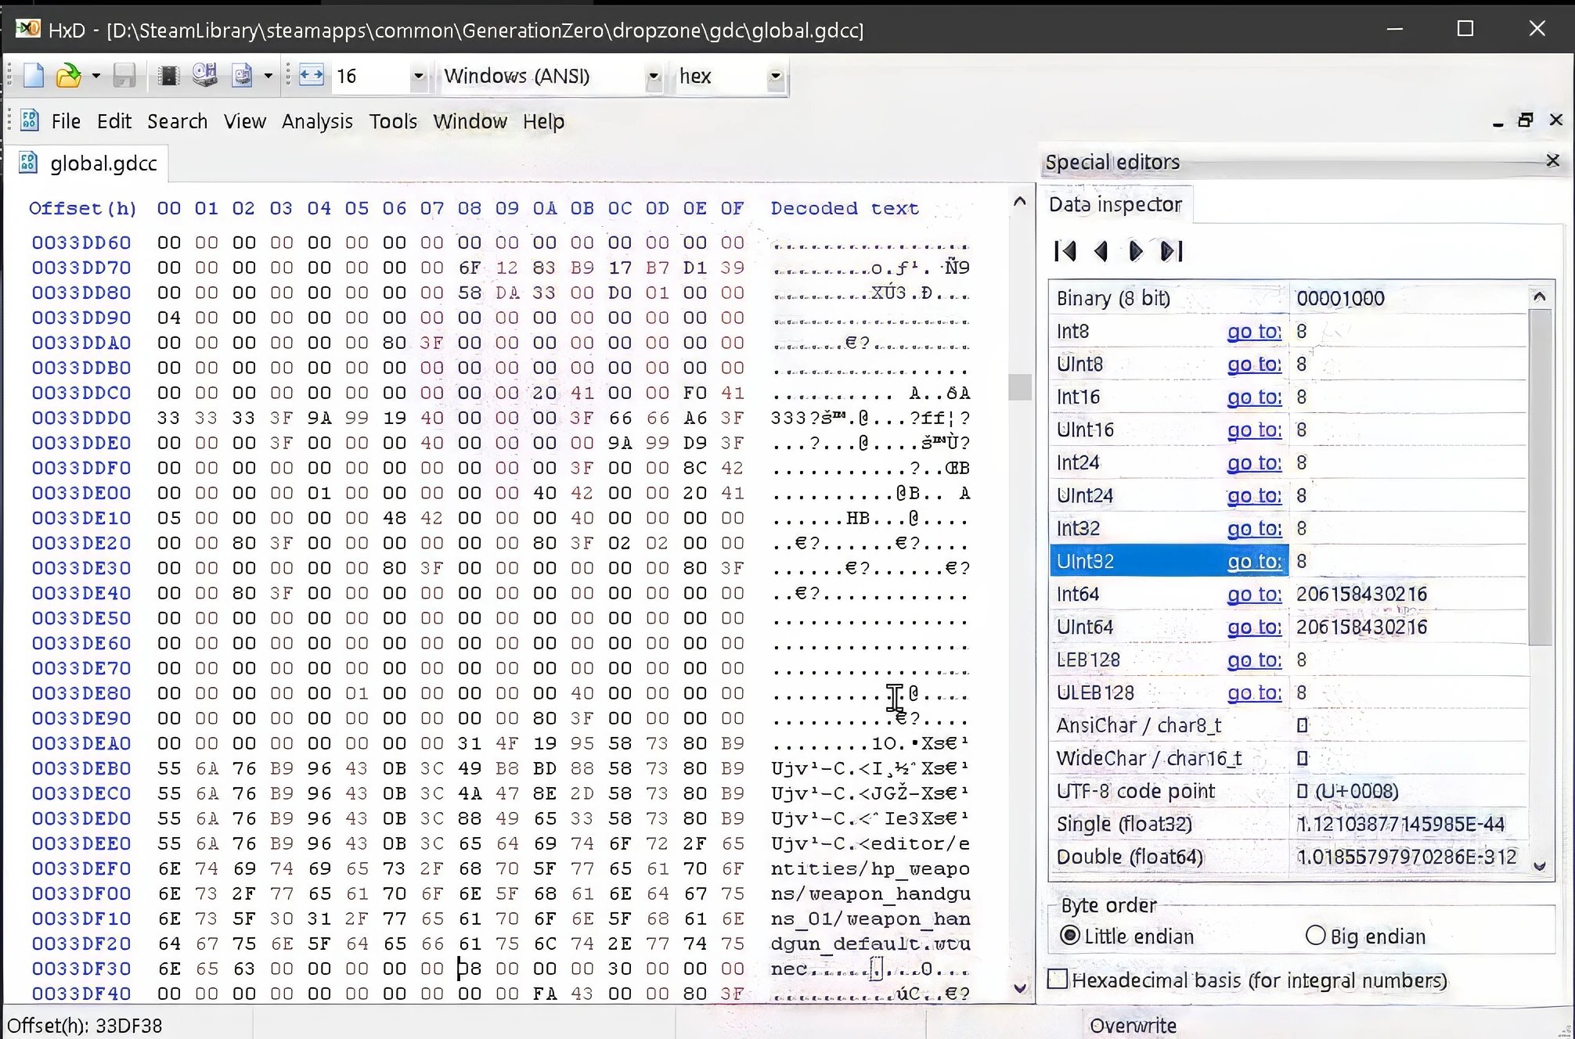Jump to last byte in Data inspector
Screen dimensions: 1575x1039
click(1171, 251)
